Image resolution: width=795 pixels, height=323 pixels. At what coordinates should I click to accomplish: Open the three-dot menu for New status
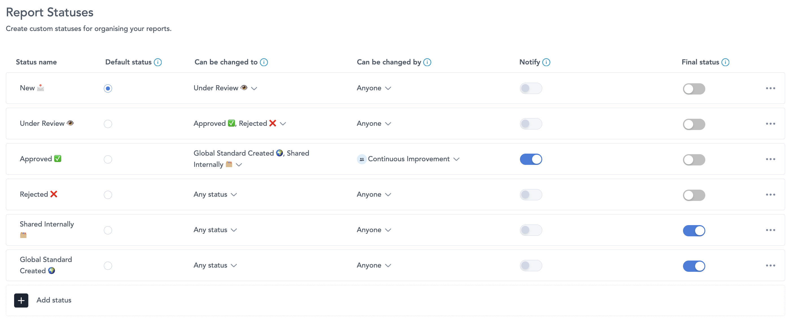pos(770,88)
